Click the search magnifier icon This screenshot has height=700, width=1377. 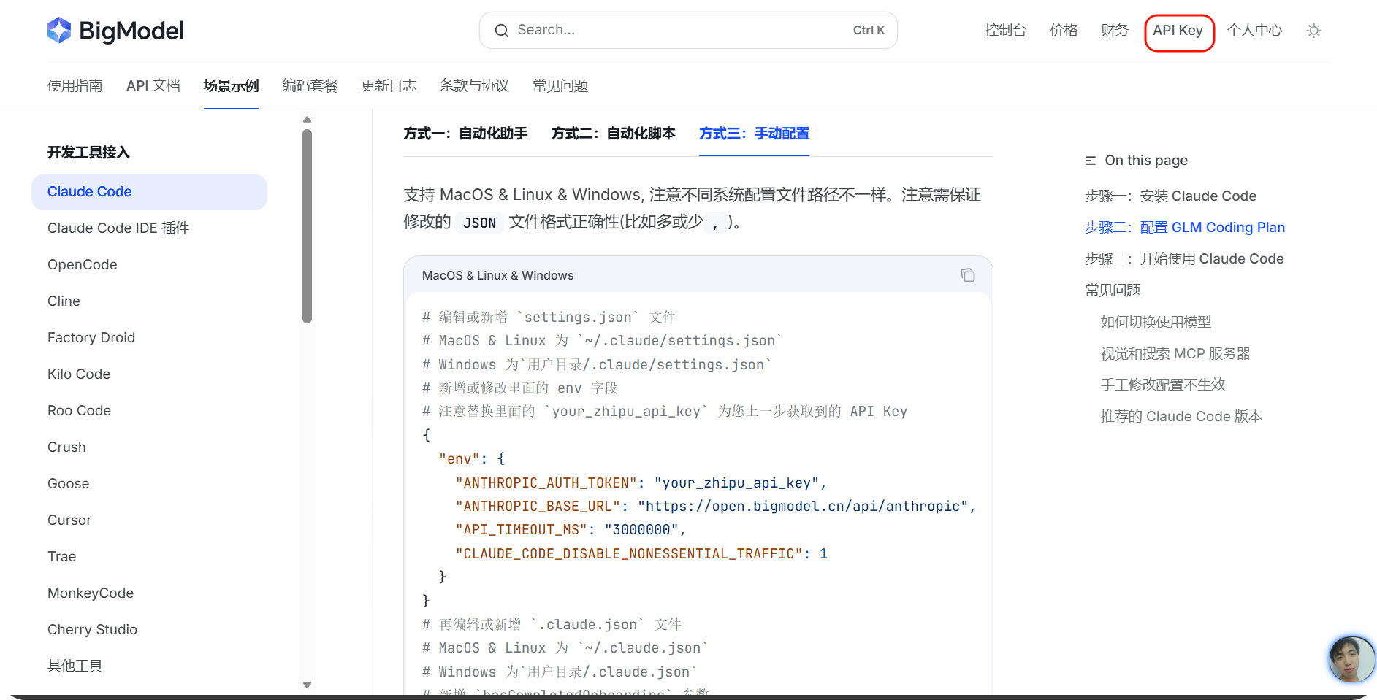(x=501, y=31)
